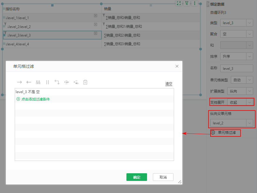Toggle expand box on level_2 row
Image resolution: width=257 pixels, height=193 pixels.
[96, 24]
